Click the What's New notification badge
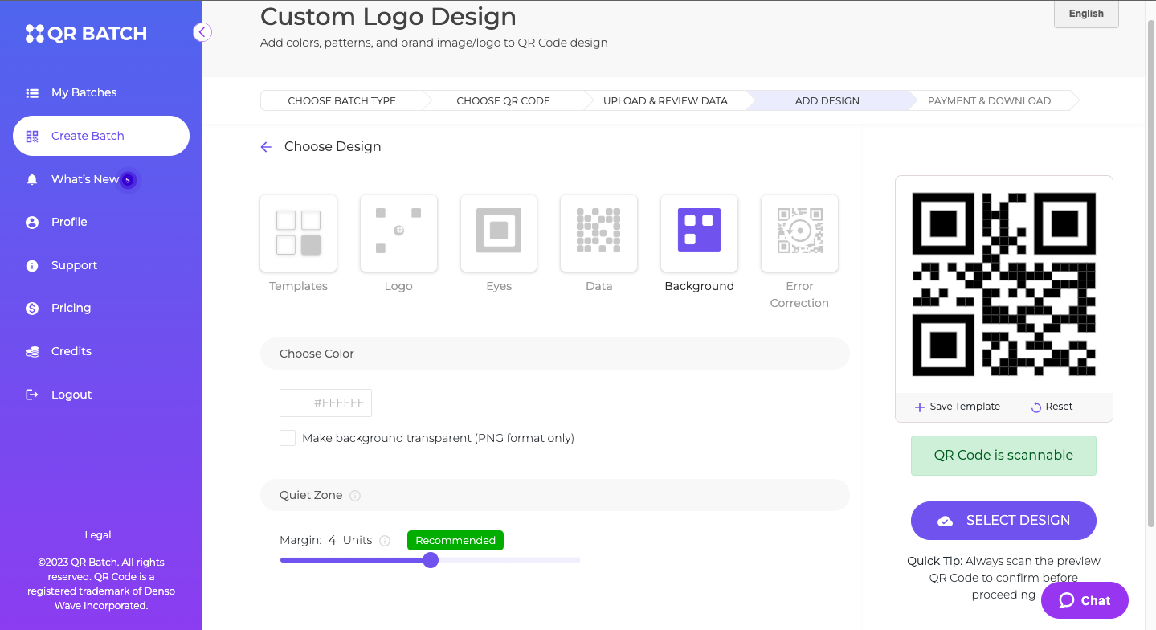The height and width of the screenshot is (630, 1156). tap(128, 180)
